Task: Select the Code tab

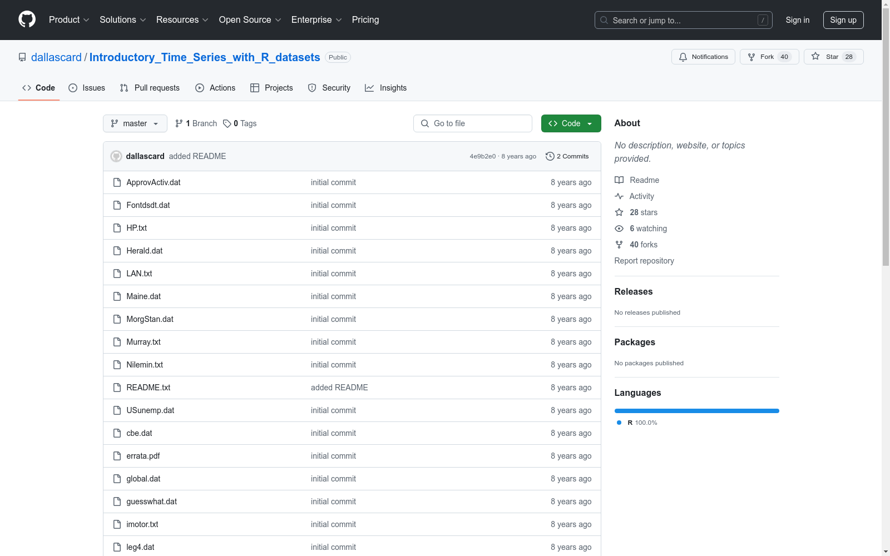Action: pos(39,88)
